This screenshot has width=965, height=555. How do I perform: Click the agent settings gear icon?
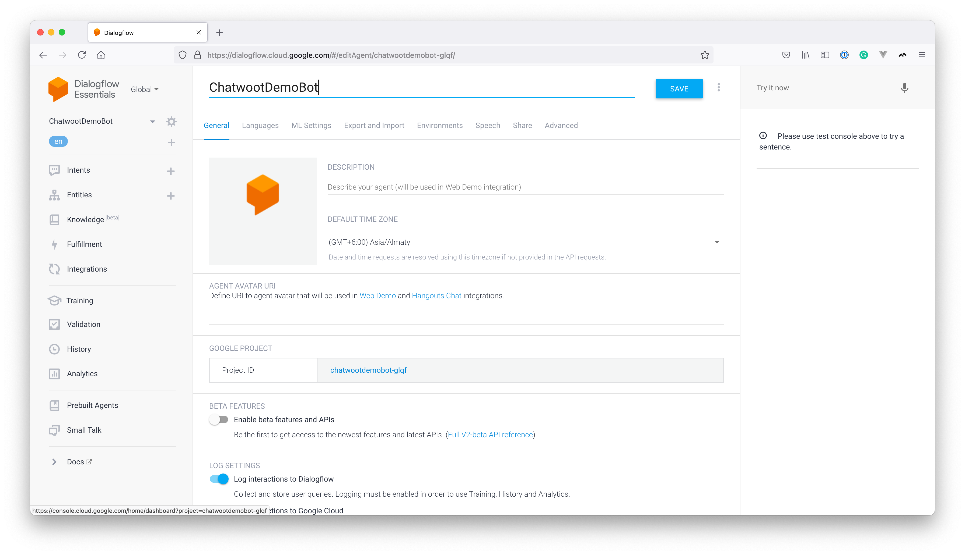[171, 121]
